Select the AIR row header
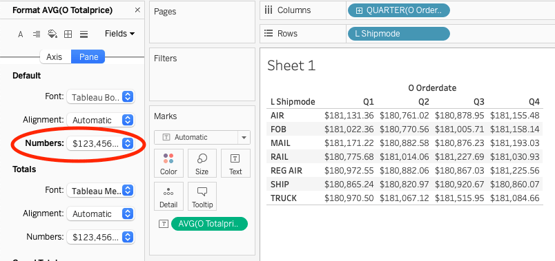The width and height of the screenshot is (555, 261). (277, 116)
